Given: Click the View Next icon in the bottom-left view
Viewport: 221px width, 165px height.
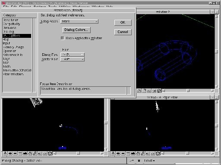Looking at the screenshot, I should click(45, 153).
